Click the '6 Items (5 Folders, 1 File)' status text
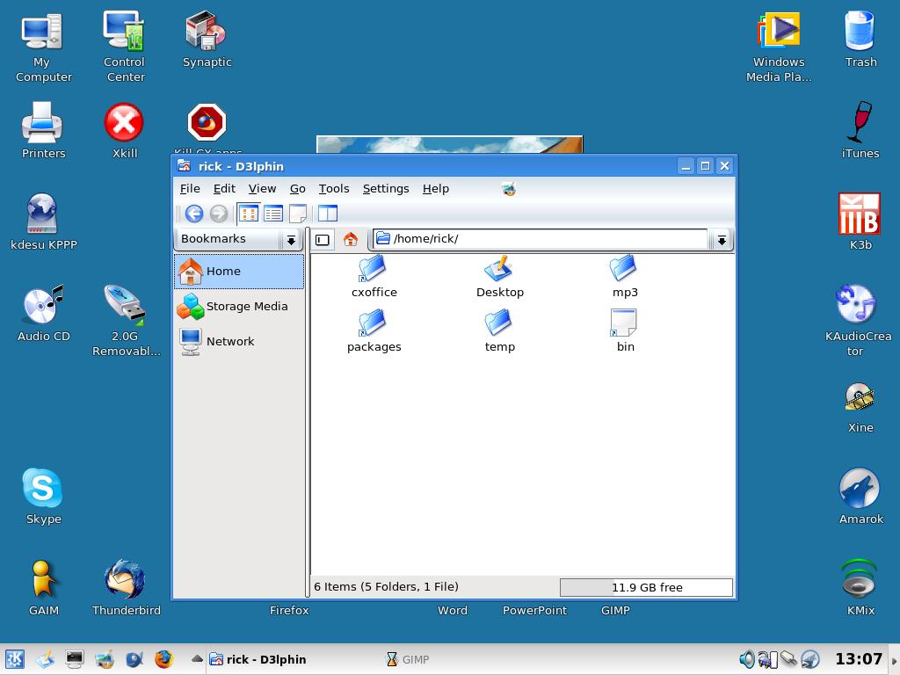The width and height of the screenshot is (900, 675). pyautogui.click(x=387, y=586)
